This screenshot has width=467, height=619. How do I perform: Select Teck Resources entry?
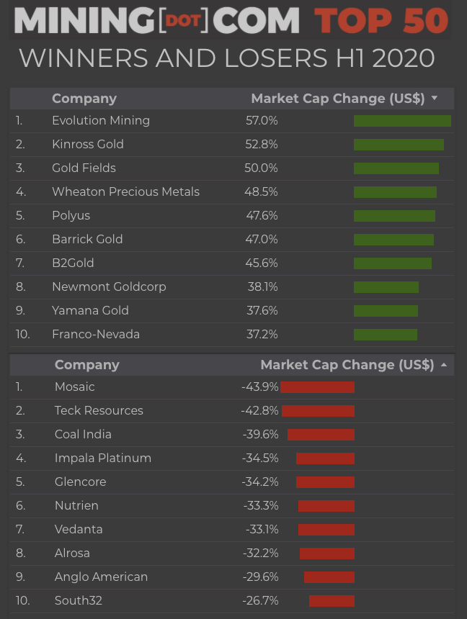pos(99,410)
